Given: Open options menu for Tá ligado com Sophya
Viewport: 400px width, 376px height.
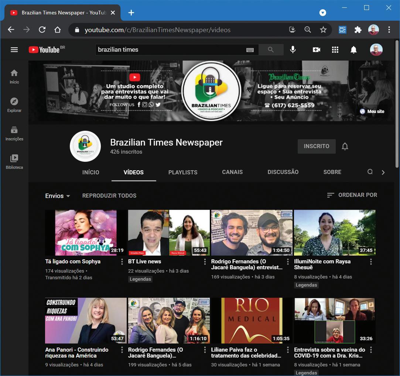Looking at the screenshot, I should [x=122, y=262].
